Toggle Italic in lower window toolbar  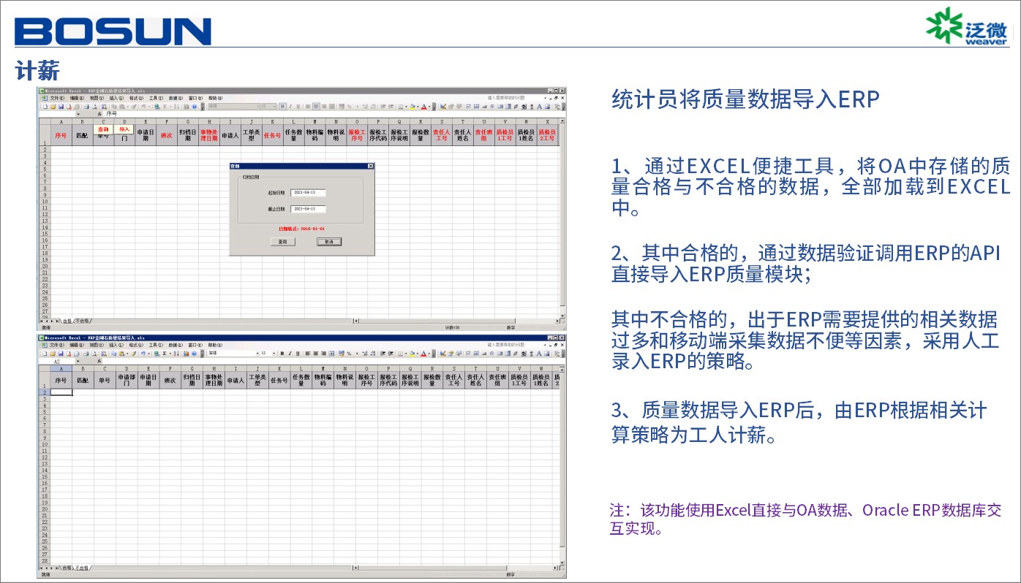(x=290, y=354)
